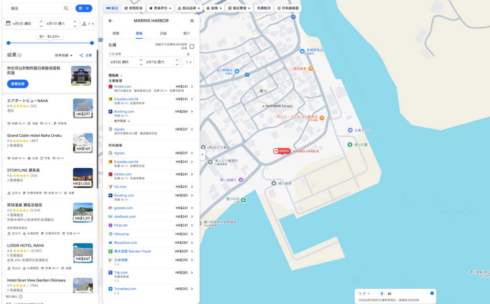This screenshot has height=304, width=490.
Task: Click the 港川の浜 park marker
Action: [244, 200]
